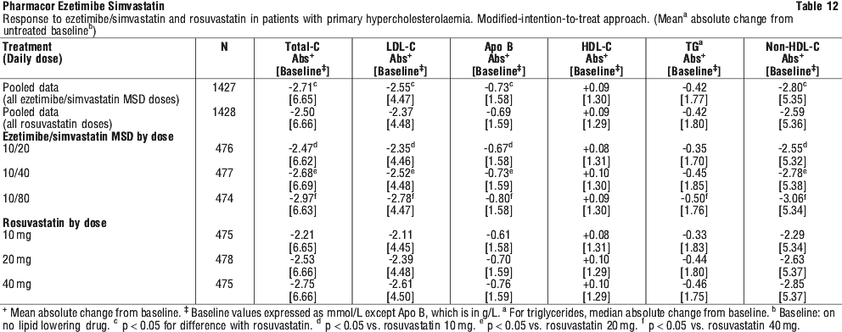Select the 'Apo B' column header
The width and height of the screenshot is (842, 332).
[x=499, y=47]
